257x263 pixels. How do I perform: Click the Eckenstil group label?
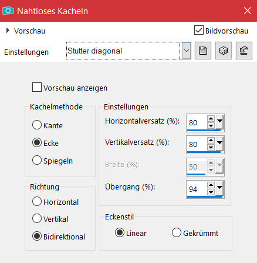click(x=119, y=217)
